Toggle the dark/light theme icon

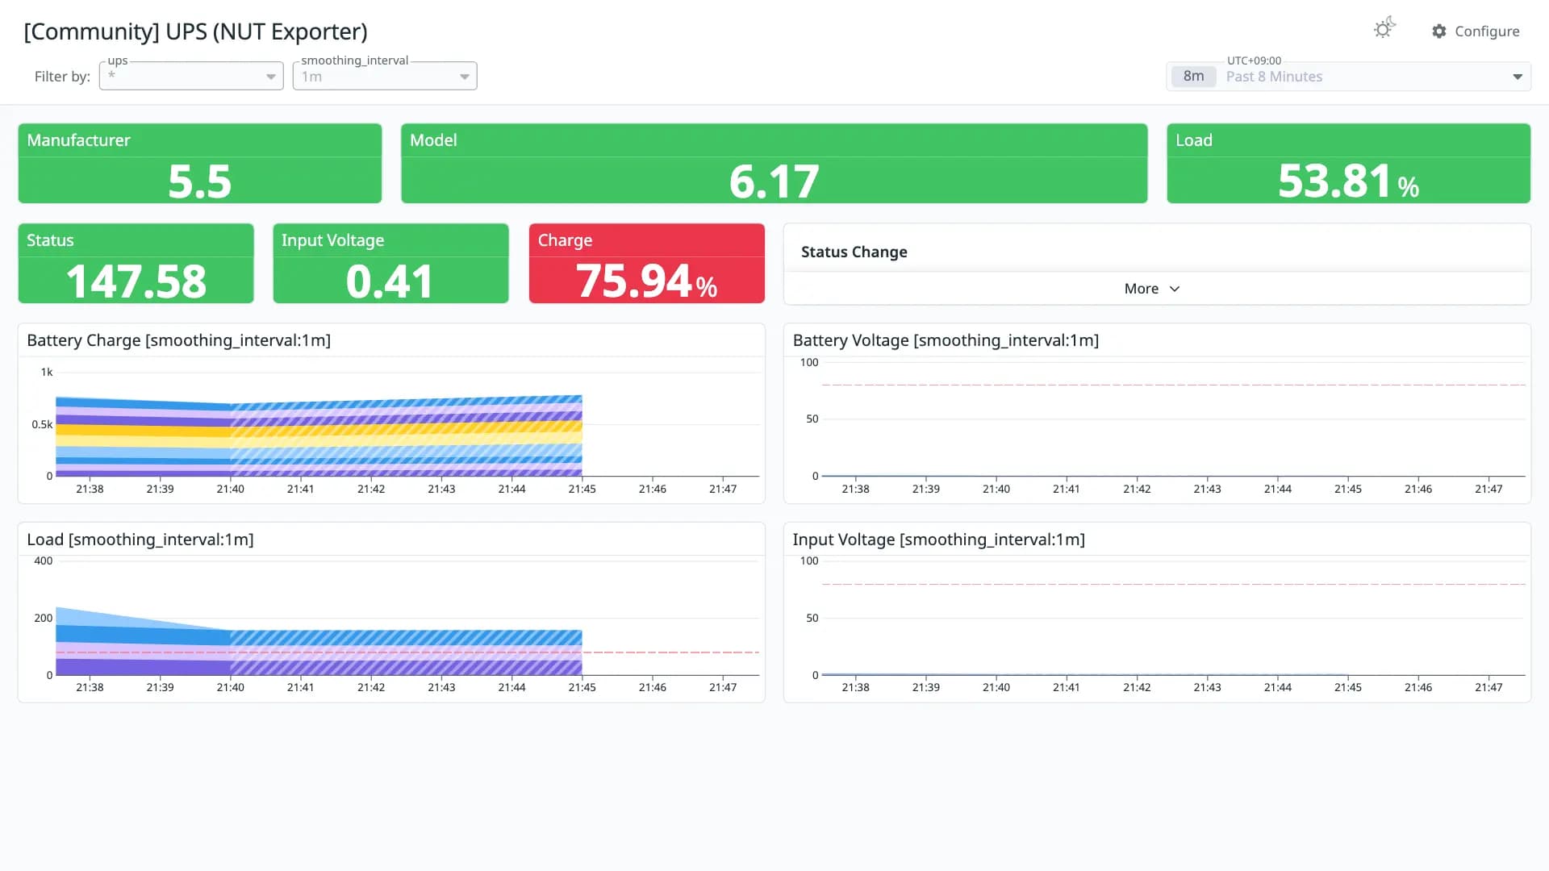click(1384, 29)
